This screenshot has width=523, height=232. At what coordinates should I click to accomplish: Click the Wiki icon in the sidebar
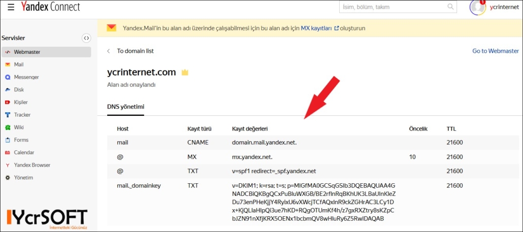tap(8, 127)
